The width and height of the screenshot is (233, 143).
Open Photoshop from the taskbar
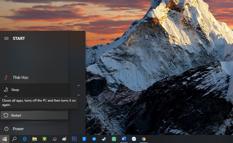point(74,139)
